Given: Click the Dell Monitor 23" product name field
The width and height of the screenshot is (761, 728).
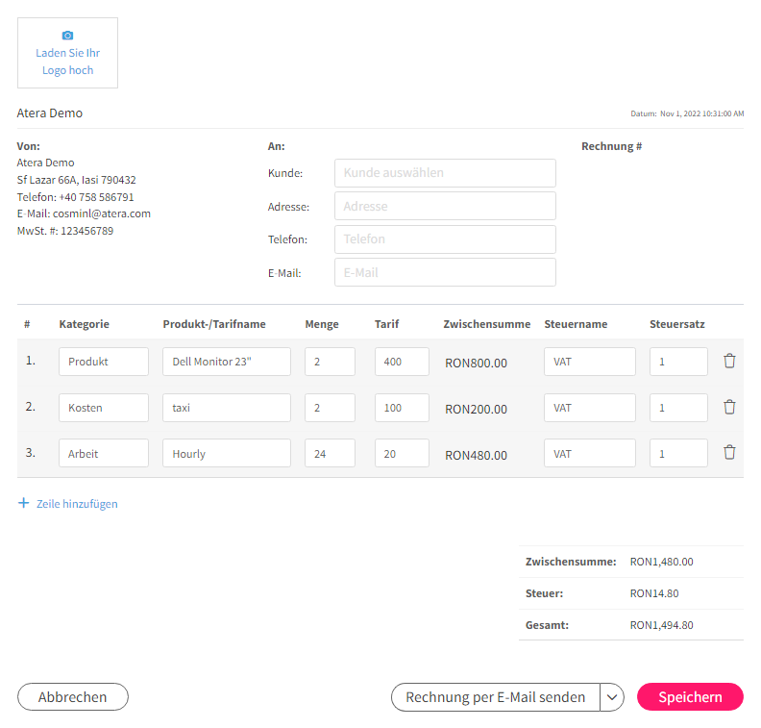Looking at the screenshot, I should 227,362.
